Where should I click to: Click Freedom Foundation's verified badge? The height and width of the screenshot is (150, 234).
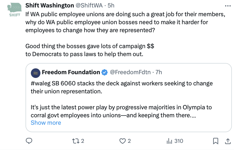pos(105,72)
